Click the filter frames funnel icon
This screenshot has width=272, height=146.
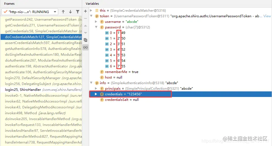(78, 12)
